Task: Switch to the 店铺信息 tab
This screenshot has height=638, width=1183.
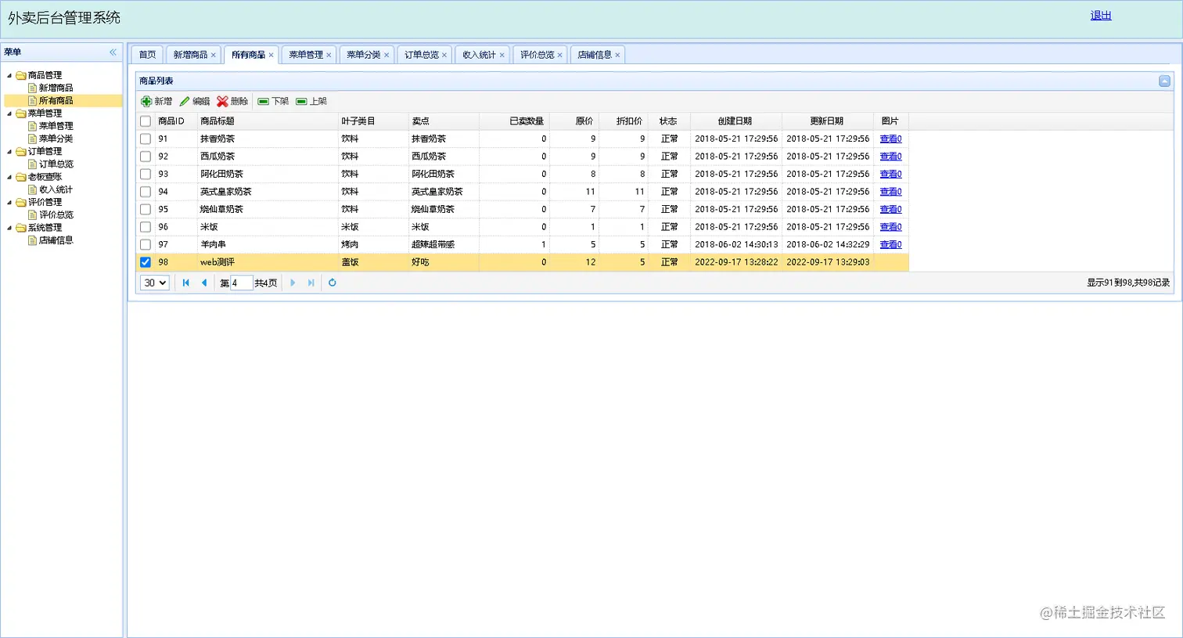Action: coord(595,55)
